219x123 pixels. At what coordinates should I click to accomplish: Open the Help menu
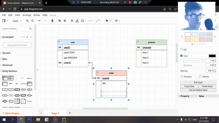click(45, 15)
